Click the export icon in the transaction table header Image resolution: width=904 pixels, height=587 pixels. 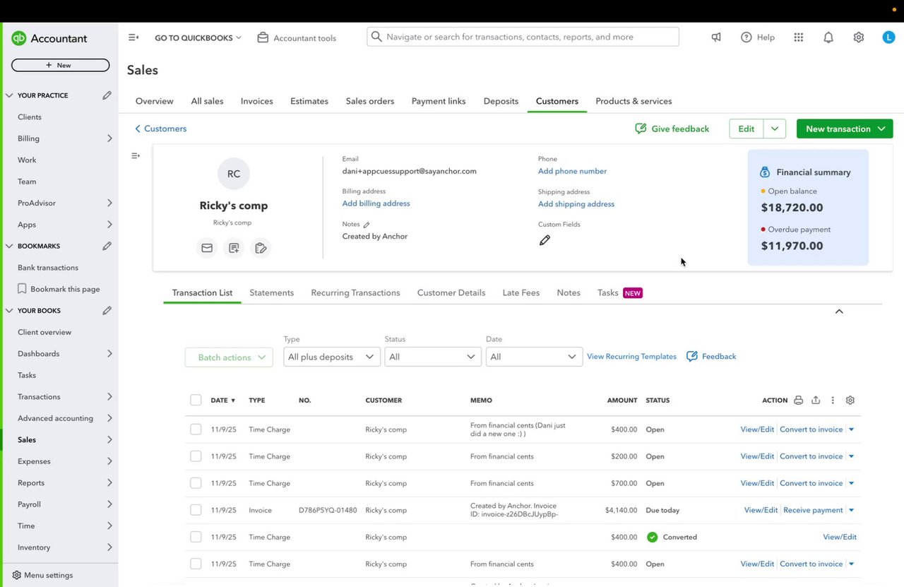click(816, 400)
